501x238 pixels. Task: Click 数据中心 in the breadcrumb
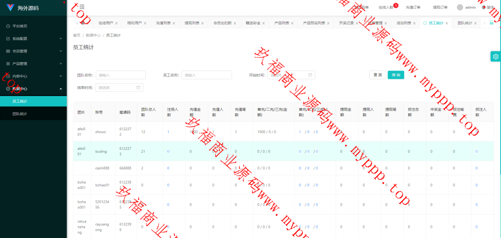93,35
